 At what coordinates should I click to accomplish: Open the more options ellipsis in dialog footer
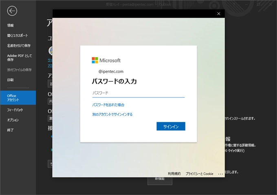tap(220, 174)
